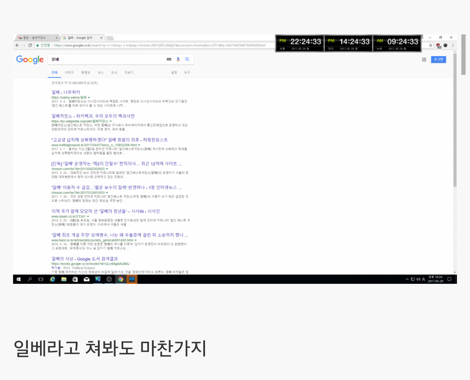Image resolution: width=470 pixels, height=380 pixels.
Task: Close the first 일베저장소 browser tab
Action: (x=56, y=38)
